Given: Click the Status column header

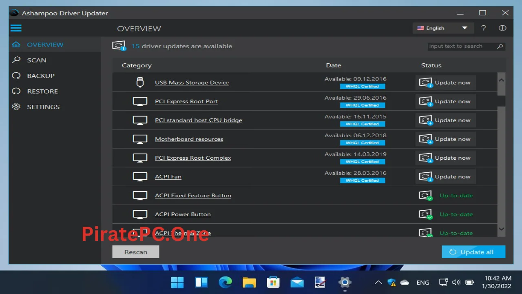Looking at the screenshot, I should 431,65.
